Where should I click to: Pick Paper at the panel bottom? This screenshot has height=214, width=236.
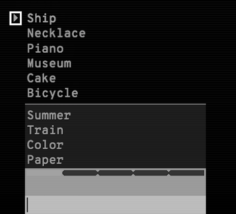(x=45, y=160)
